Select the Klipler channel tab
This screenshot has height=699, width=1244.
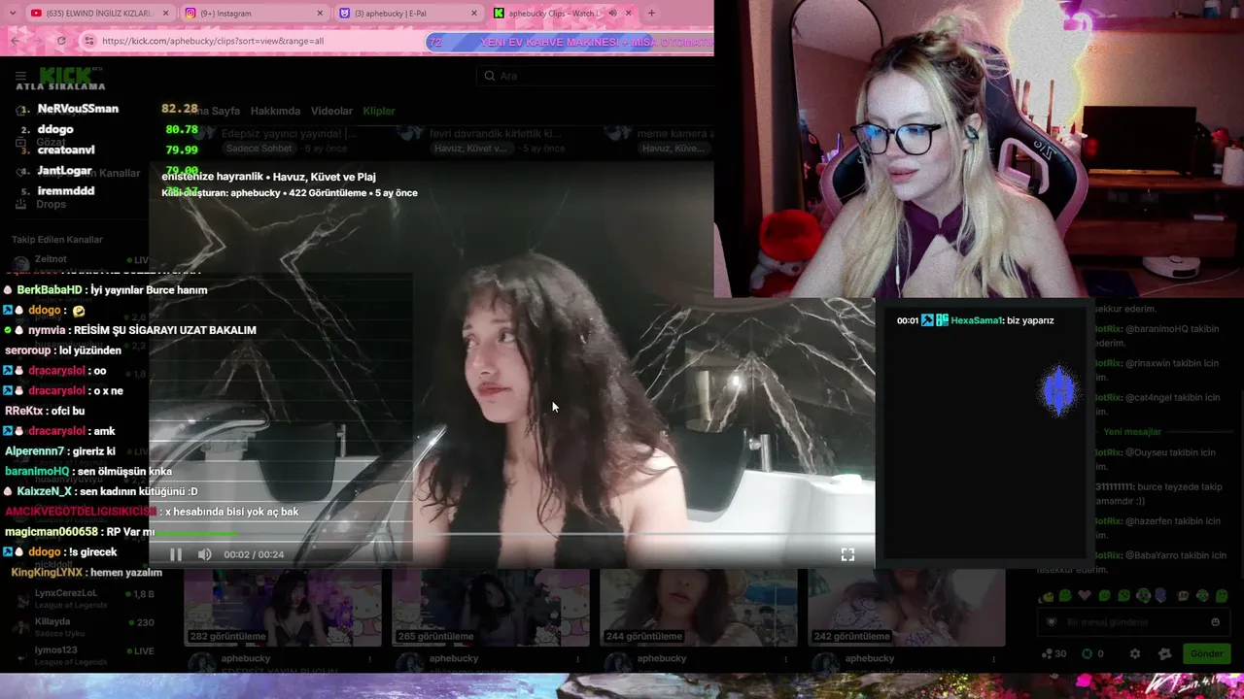[379, 111]
